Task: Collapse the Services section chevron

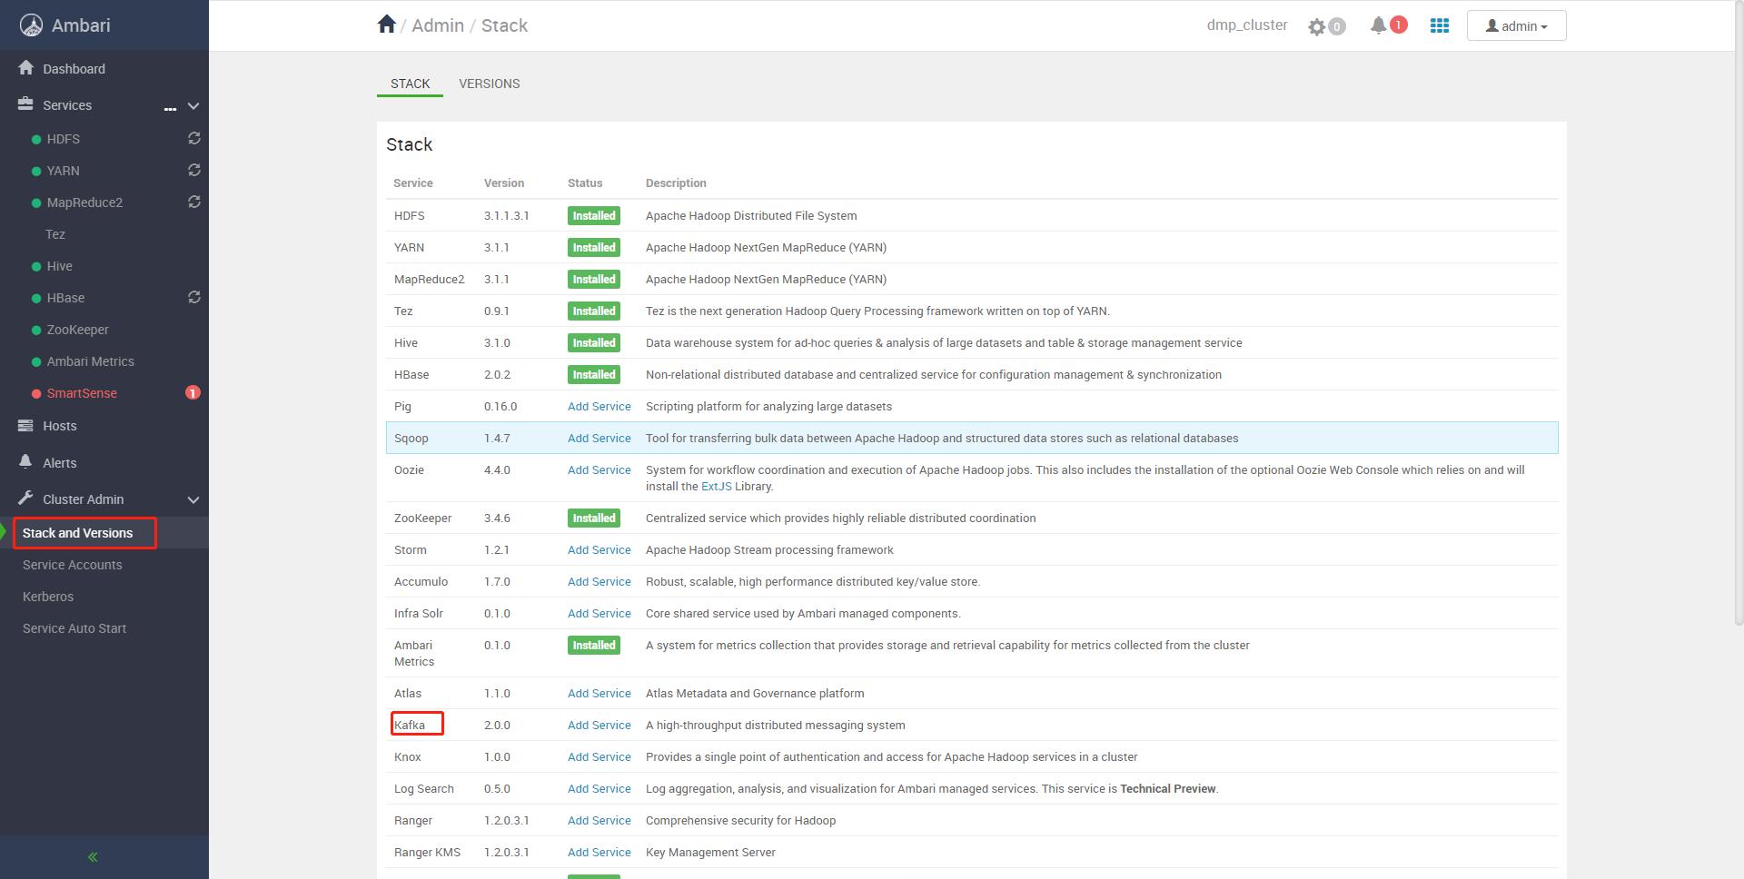Action: click(193, 106)
